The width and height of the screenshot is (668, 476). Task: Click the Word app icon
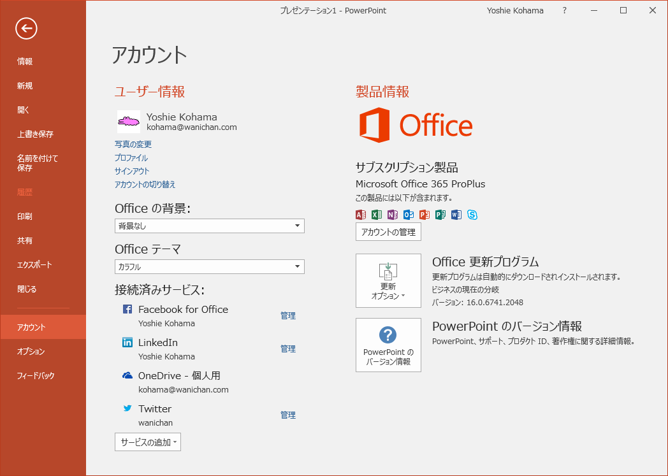coord(456,215)
